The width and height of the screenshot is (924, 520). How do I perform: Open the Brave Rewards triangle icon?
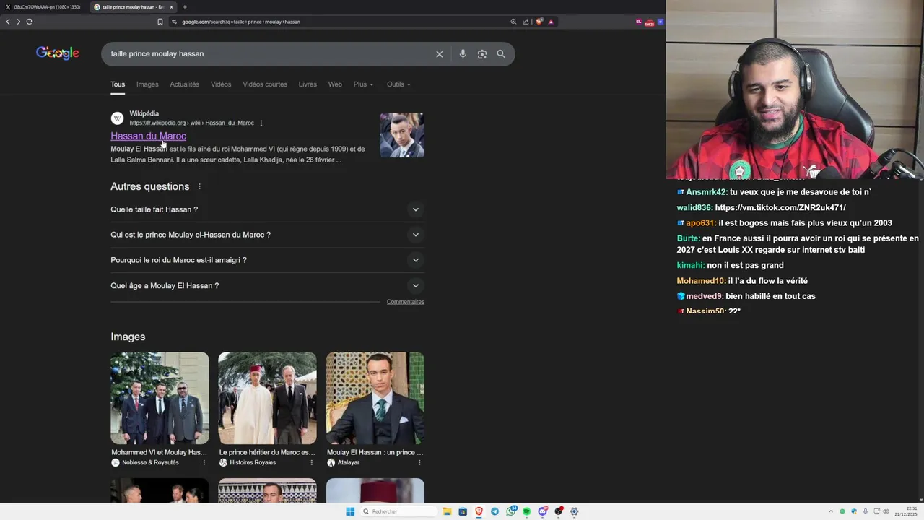[x=551, y=22]
